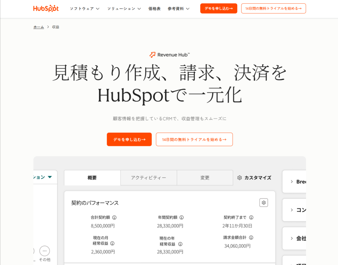Click 年間契約額 label
This screenshot has height=265, width=338.
pyautogui.click(x=168, y=217)
